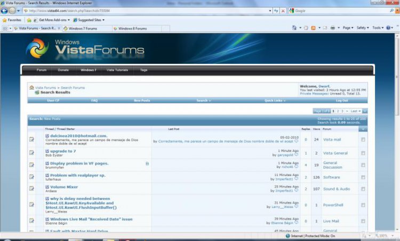Click the Log Out link
Screen dimensions: 400x241
point(342,100)
